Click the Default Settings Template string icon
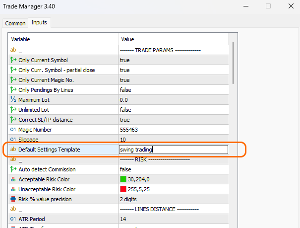Image resolution: width=300 pixels, height=228 pixels. (13, 150)
